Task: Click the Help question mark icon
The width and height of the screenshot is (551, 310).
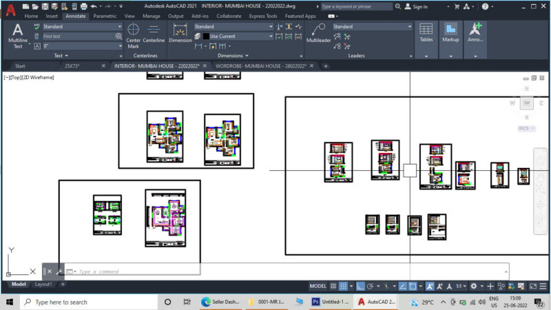Action: tap(485, 6)
